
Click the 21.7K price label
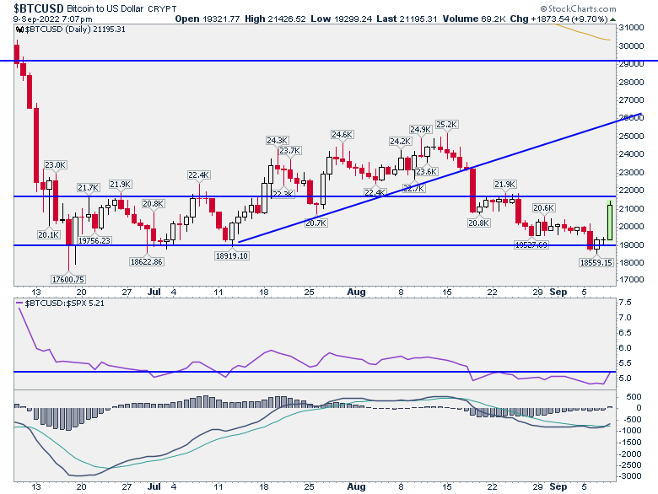coord(88,187)
